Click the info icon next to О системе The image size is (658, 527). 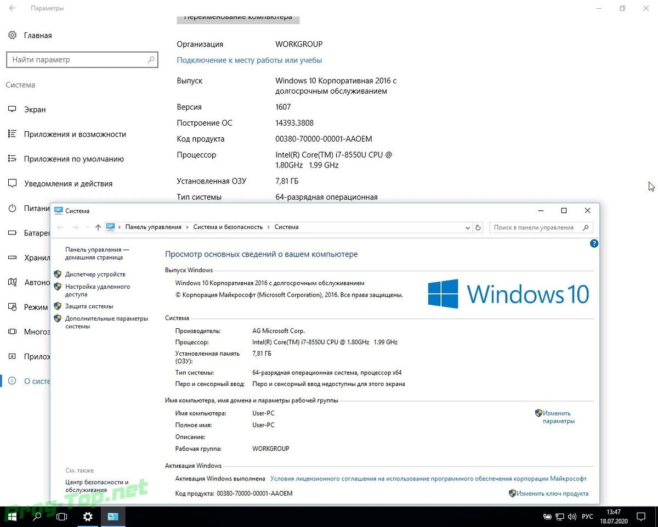pos(12,381)
